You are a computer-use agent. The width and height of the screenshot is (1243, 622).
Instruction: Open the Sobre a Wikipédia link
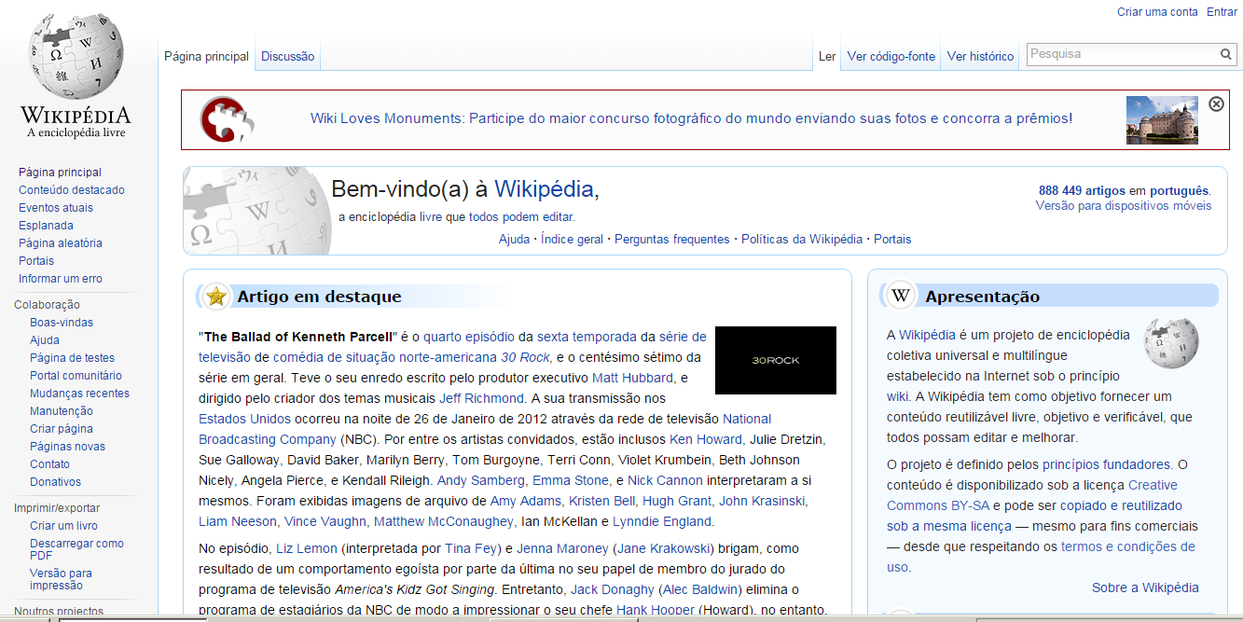pyautogui.click(x=1145, y=587)
